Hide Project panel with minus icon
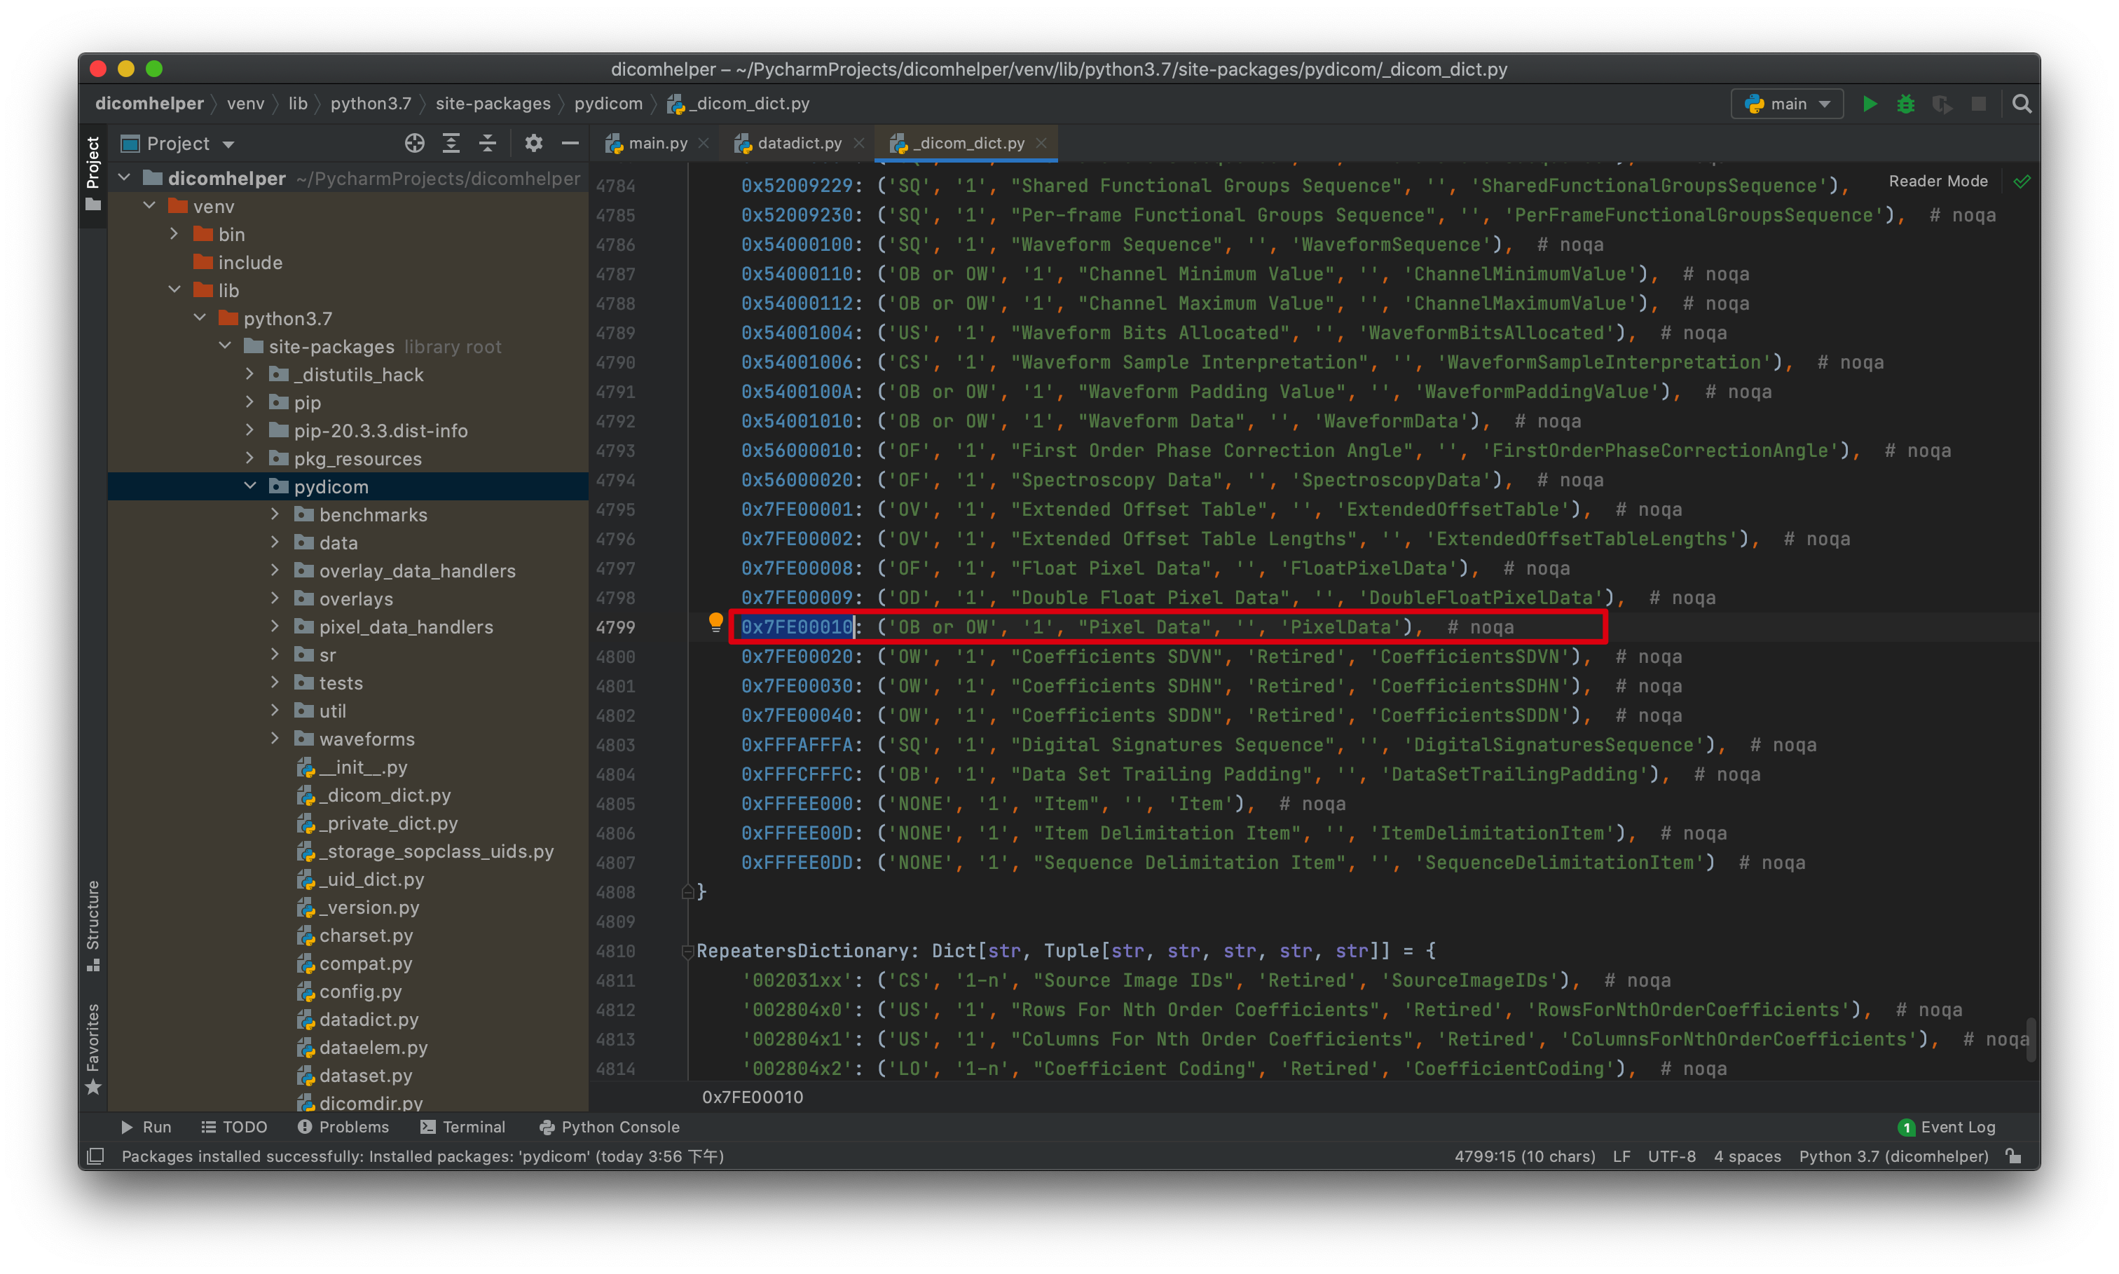 [x=570, y=144]
